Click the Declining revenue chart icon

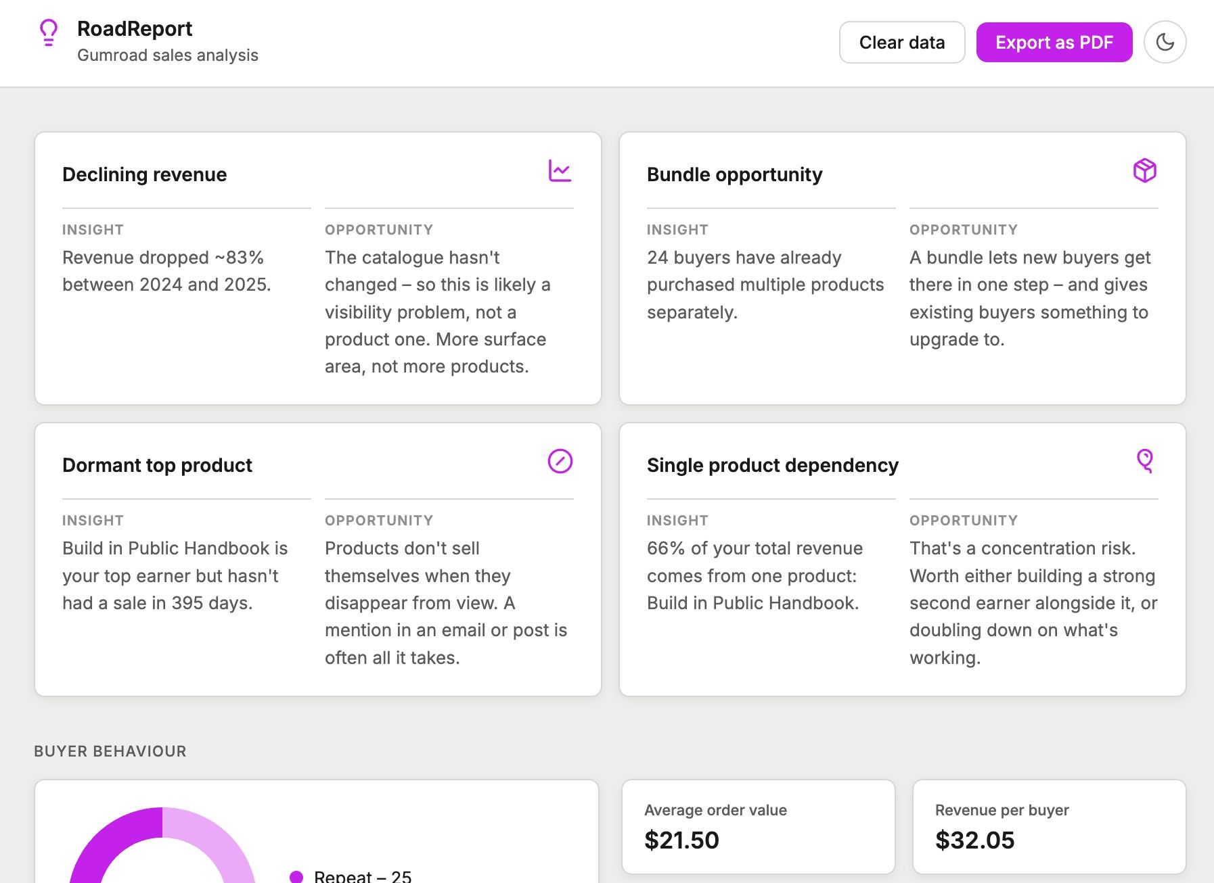(x=560, y=171)
